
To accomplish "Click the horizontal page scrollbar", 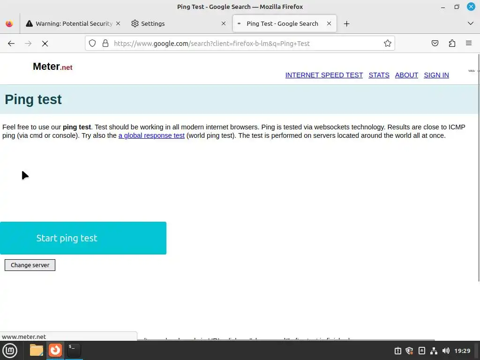I will [x=286, y=339].
